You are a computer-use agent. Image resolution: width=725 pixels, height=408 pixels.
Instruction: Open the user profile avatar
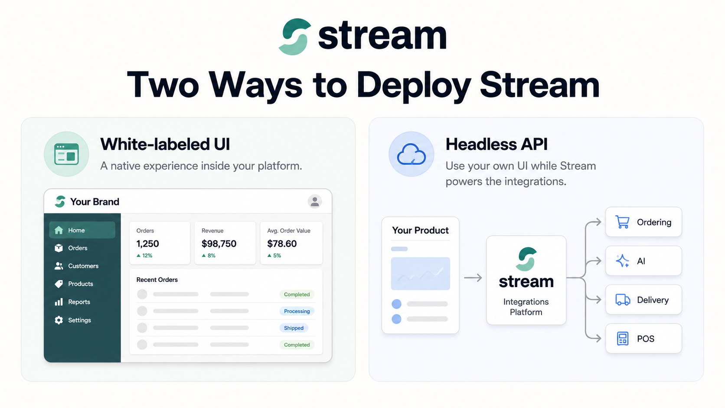(314, 202)
